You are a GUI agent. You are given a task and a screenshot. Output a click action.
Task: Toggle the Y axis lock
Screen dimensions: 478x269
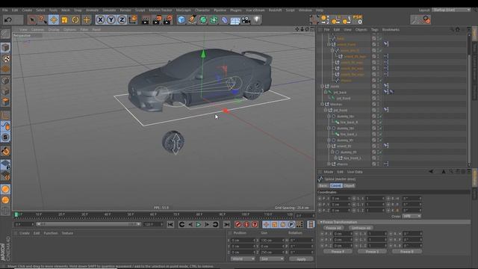click(111, 20)
